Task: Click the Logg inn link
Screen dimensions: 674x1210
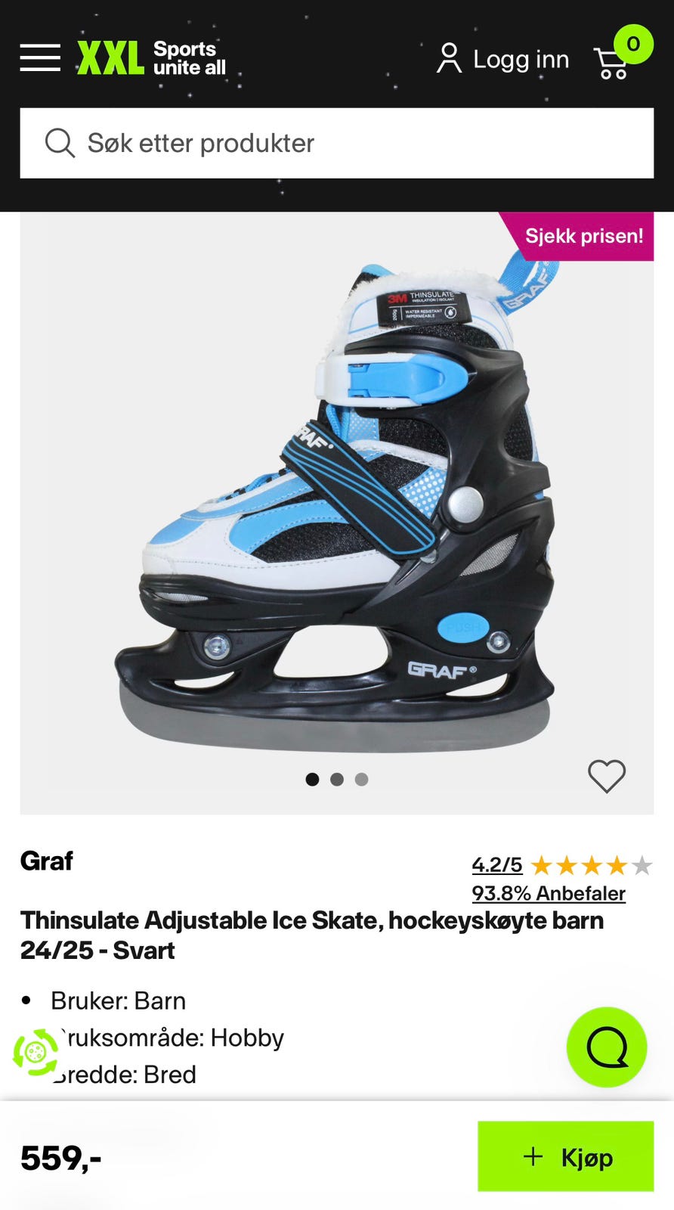Action: [521, 59]
